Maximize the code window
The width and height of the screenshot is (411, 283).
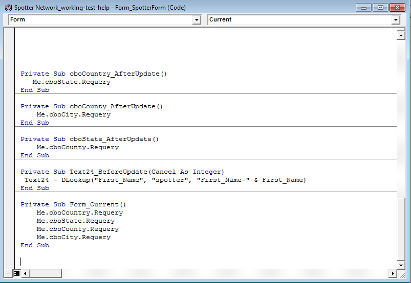[x=380, y=7]
